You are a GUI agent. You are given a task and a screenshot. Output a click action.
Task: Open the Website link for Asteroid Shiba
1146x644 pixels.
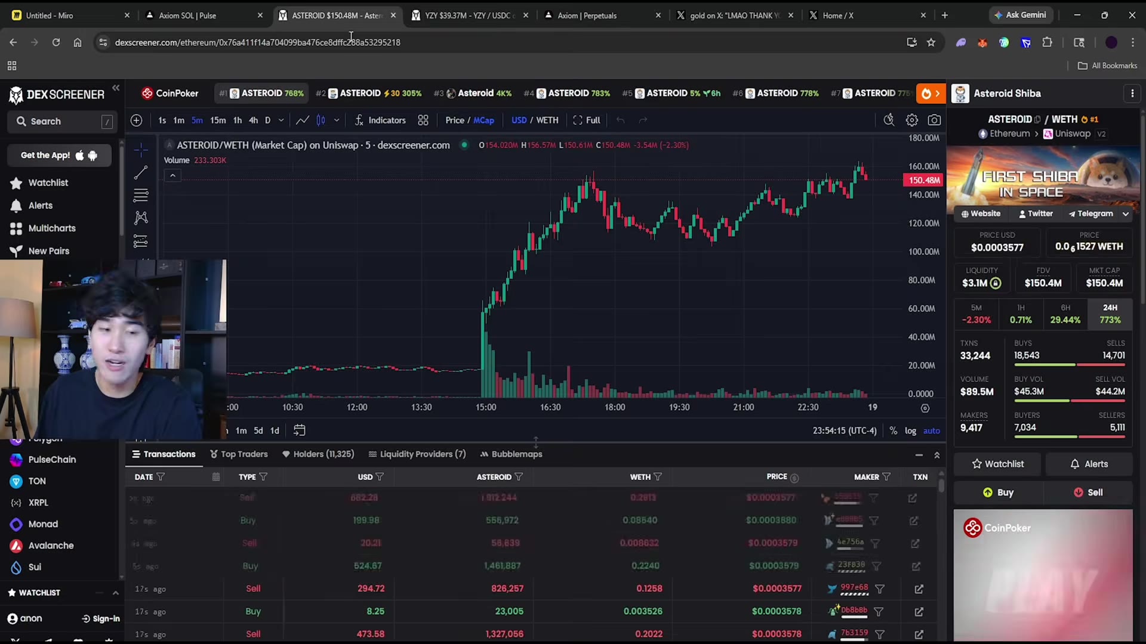click(x=981, y=213)
